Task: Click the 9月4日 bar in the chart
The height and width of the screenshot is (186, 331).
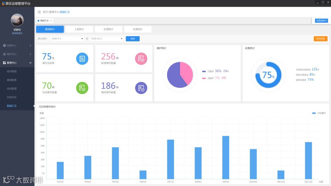Action: [x=88, y=167]
